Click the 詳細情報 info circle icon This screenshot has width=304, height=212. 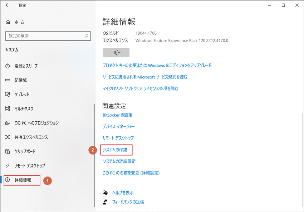[x=8, y=180]
